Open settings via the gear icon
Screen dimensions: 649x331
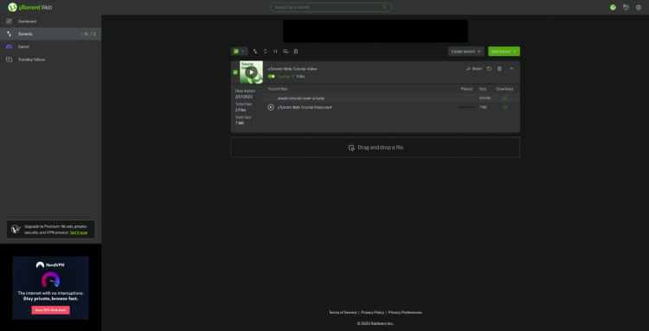(x=639, y=8)
